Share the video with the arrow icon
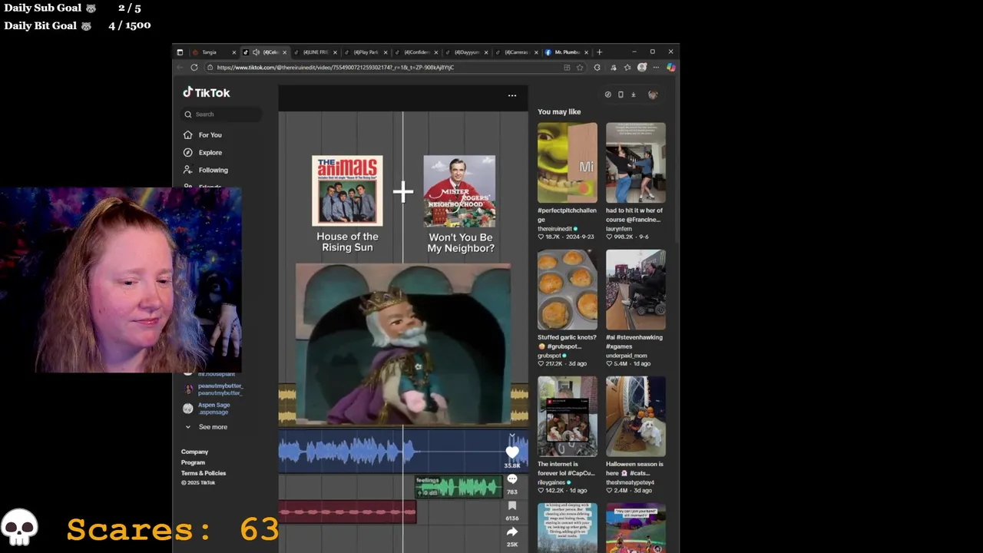 [x=512, y=531]
